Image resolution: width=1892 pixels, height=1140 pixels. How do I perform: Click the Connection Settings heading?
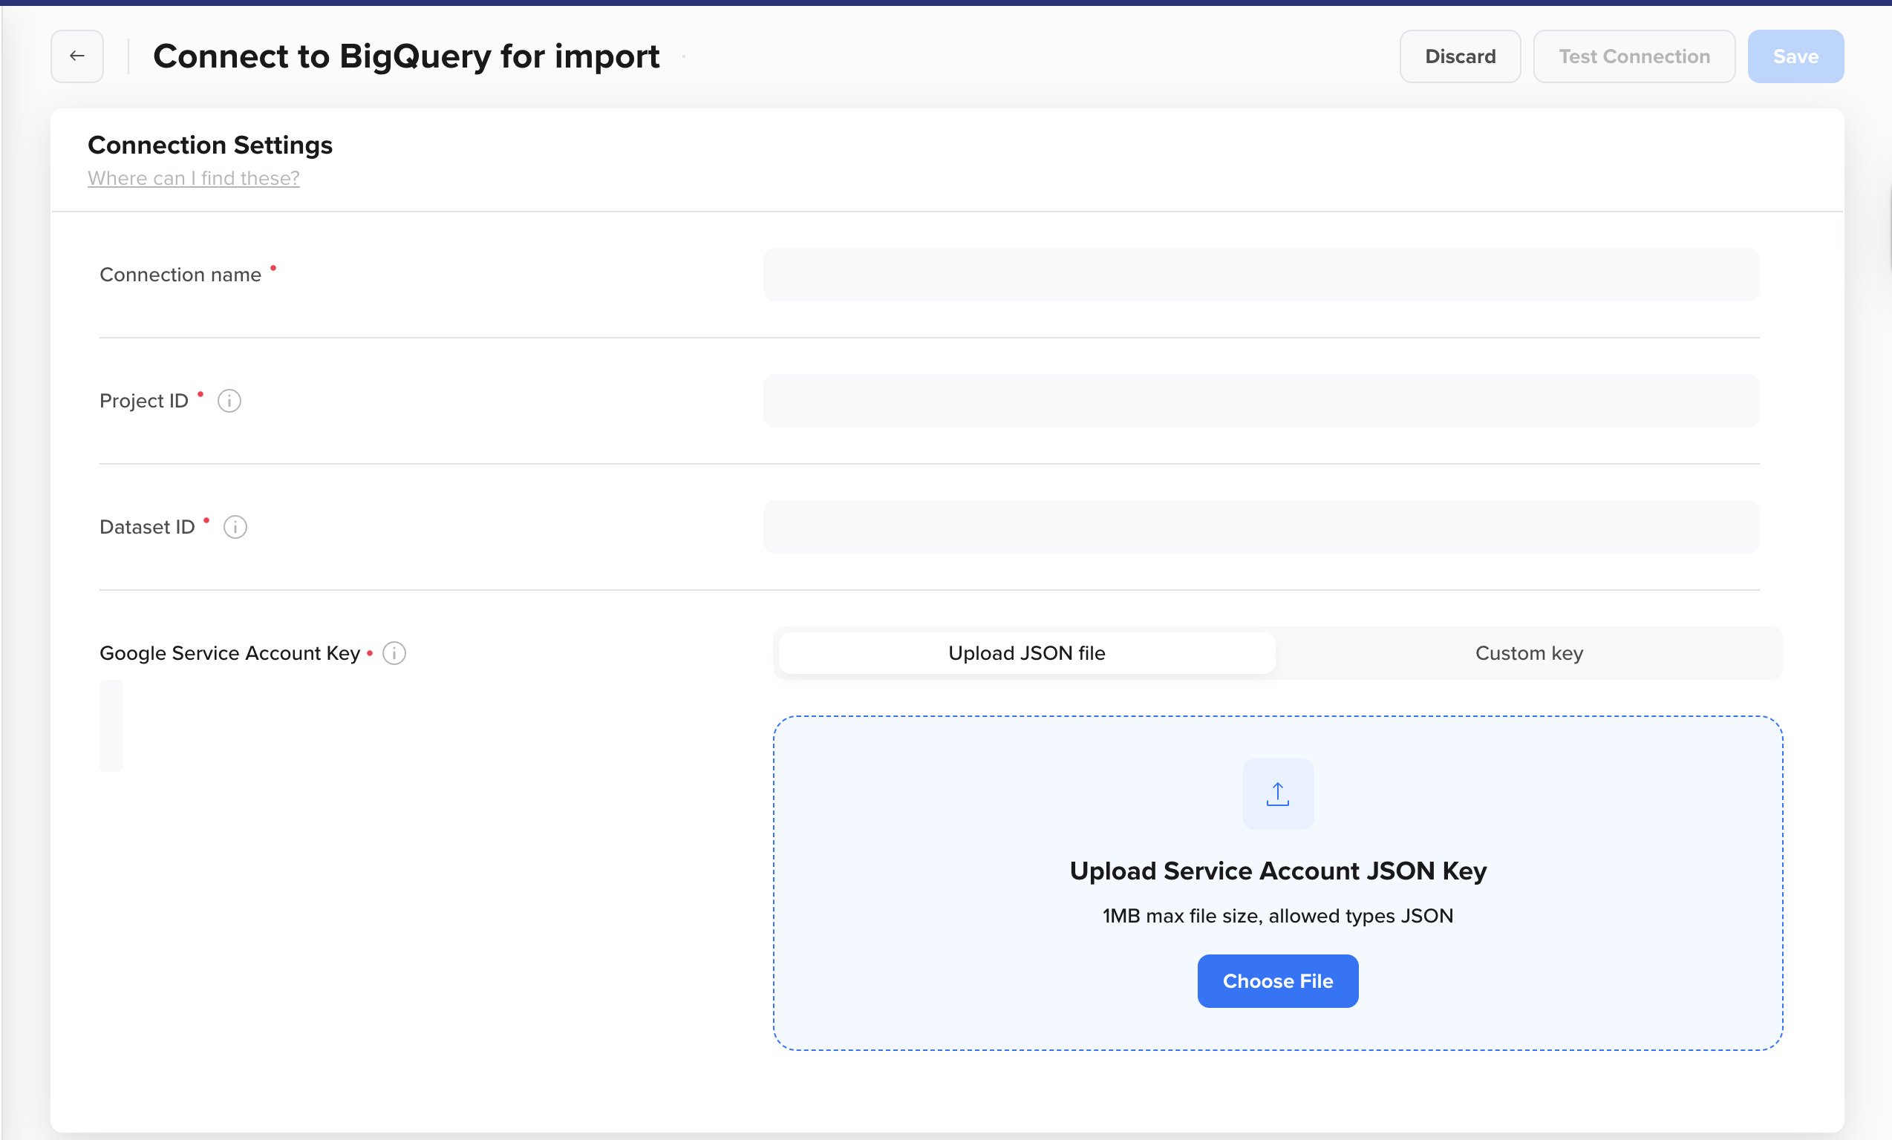click(x=209, y=145)
